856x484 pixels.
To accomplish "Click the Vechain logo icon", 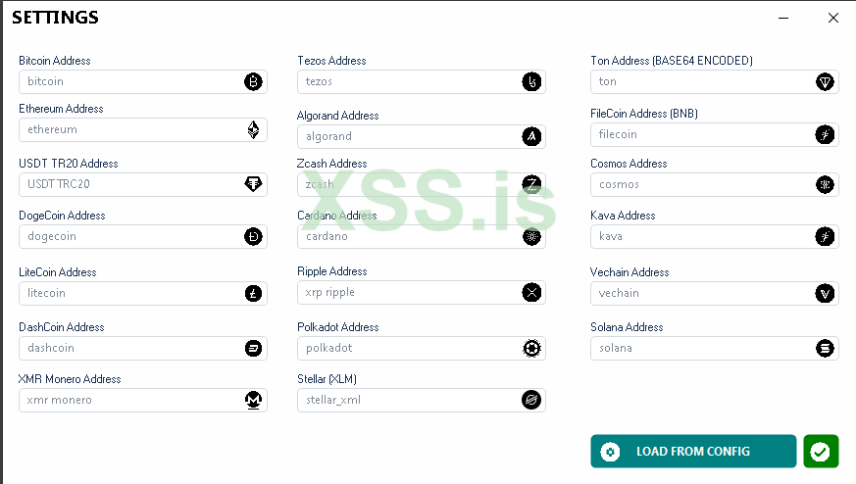I will pos(825,293).
